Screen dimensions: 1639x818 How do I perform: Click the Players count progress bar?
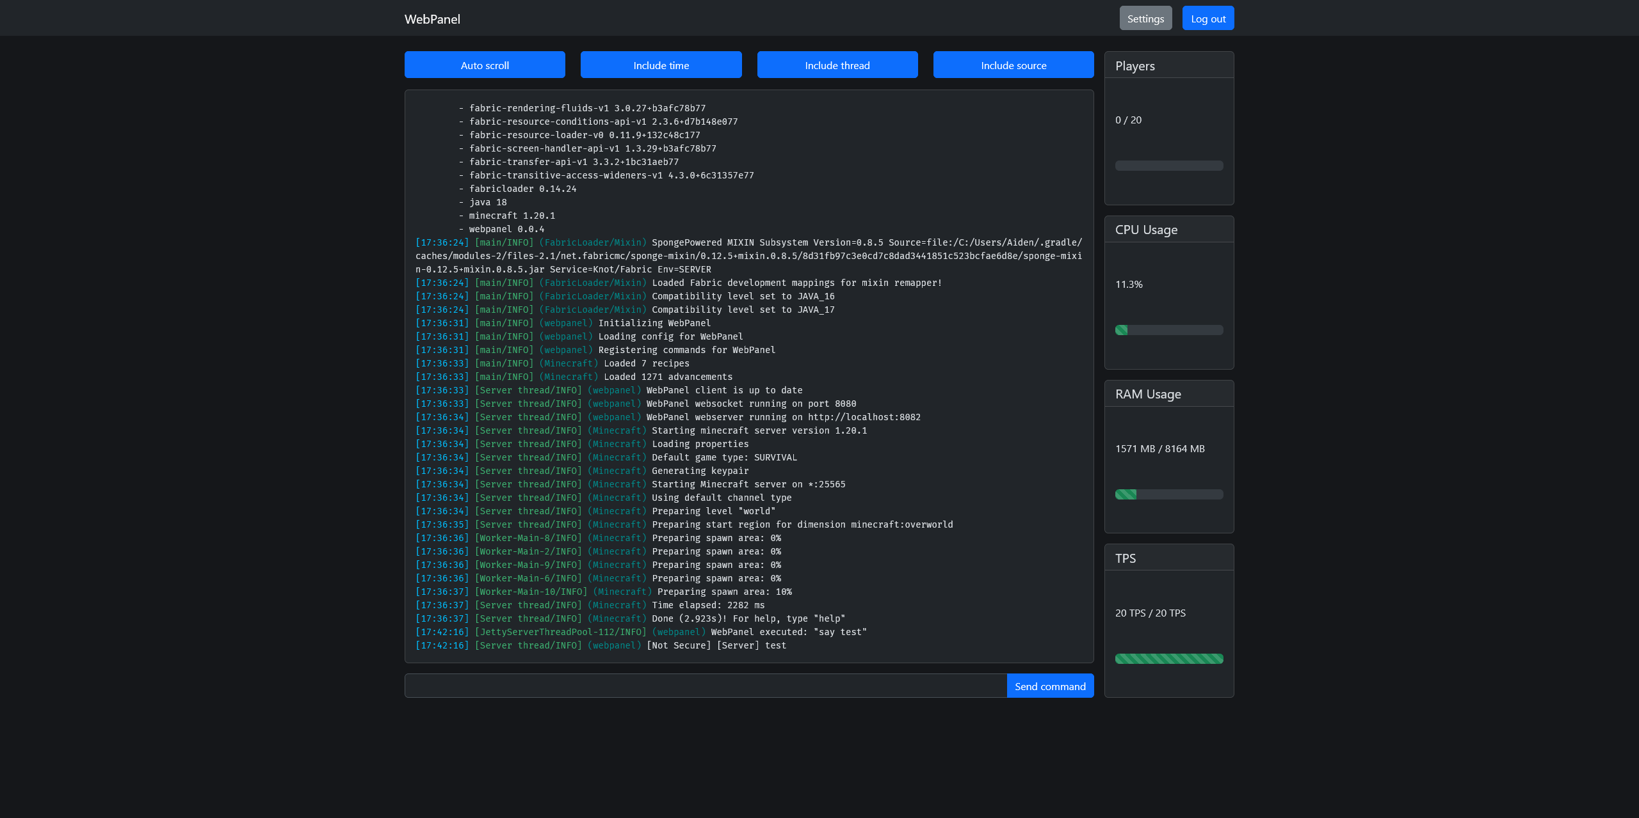[1168, 165]
